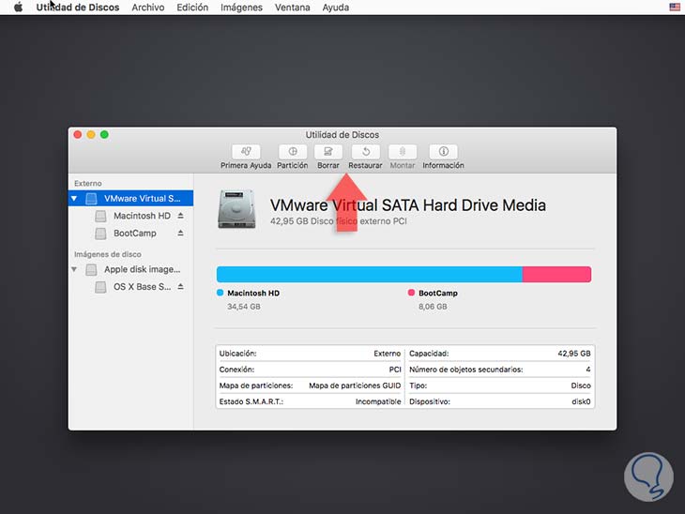Click the Información label
Image resolution: width=685 pixels, height=514 pixels.
point(444,165)
